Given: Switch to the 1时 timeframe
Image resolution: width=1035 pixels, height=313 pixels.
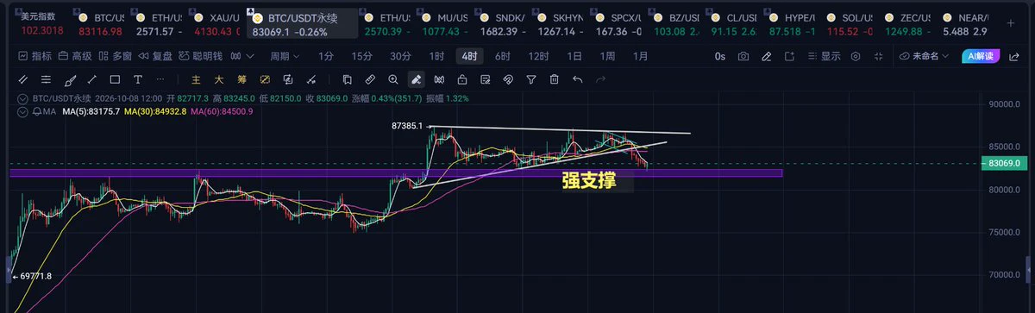Looking at the screenshot, I should [436, 56].
